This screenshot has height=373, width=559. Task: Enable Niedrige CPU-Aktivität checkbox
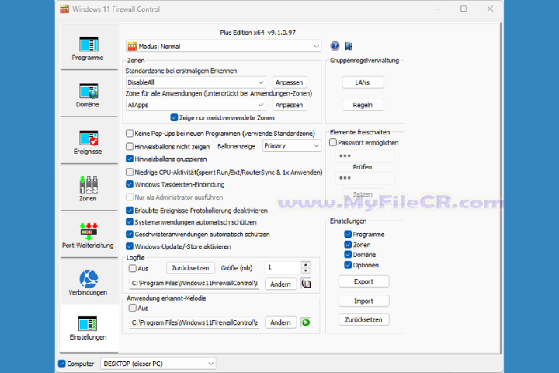[130, 172]
